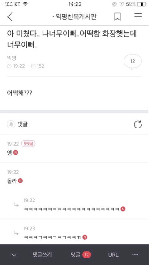Open the 몰라 comment

coord(74,177)
